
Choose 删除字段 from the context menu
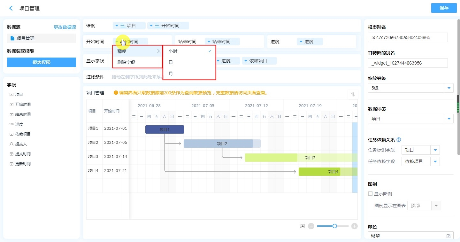(126, 62)
